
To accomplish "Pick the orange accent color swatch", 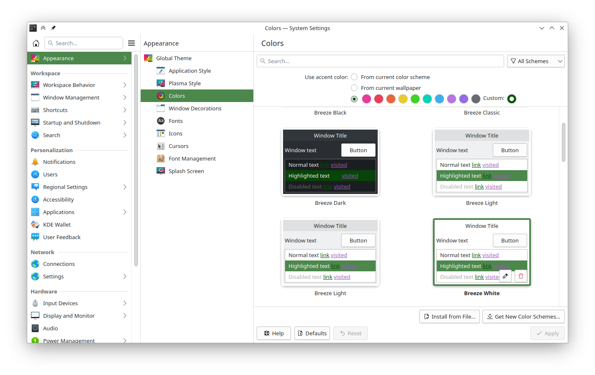I will click(x=391, y=99).
